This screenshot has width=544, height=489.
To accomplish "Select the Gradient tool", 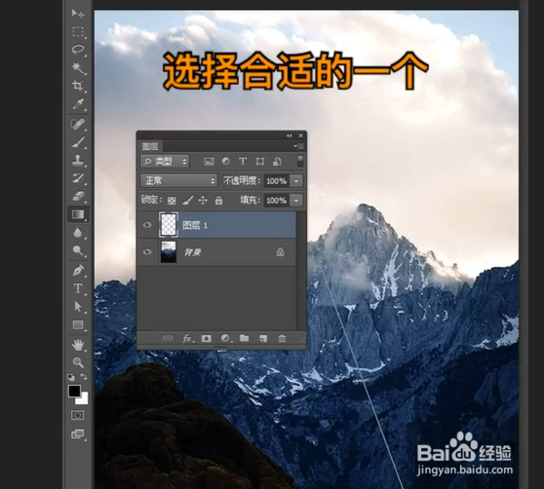I will pos(78,214).
